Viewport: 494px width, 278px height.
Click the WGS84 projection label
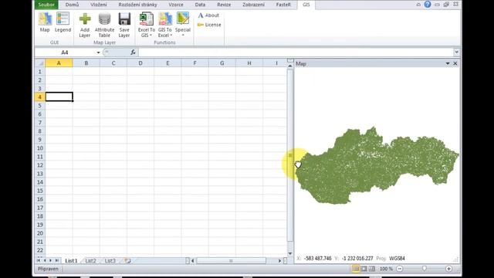pyautogui.click(x=397, y=258)
